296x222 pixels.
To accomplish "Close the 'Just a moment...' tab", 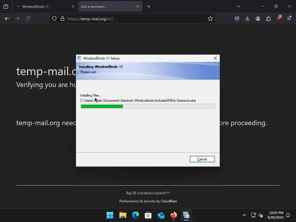I will pyautogui.click(x=138, y=6).
